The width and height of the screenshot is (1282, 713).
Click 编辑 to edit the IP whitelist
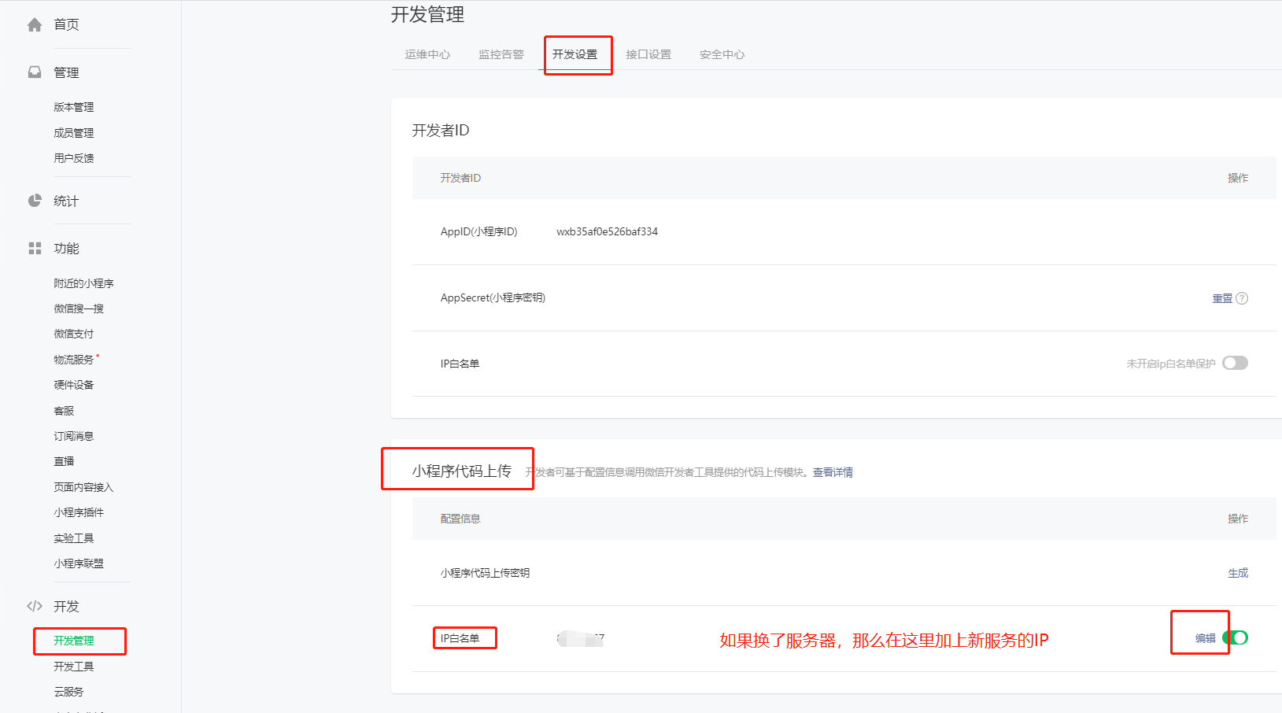tap(1206, 638)
